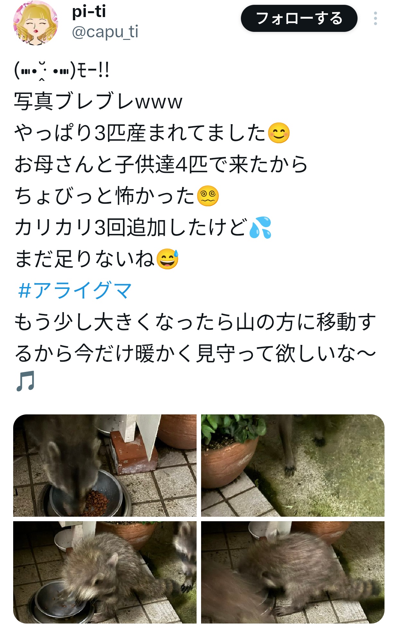Open the #アライグマ hashtag
The image size is (398, 629).
point(75,290)
